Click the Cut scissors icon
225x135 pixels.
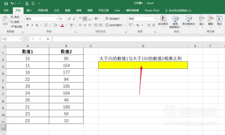tap(12, 17)
